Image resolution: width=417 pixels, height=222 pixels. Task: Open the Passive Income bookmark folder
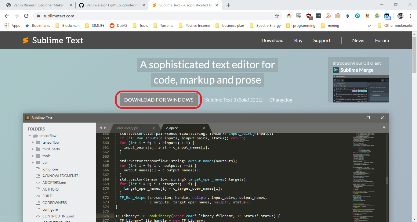click(194, 26)
